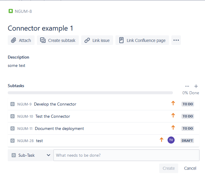Click the Cancel button
Viewport: 205px width, 176px height.
[x=190, y=168]
